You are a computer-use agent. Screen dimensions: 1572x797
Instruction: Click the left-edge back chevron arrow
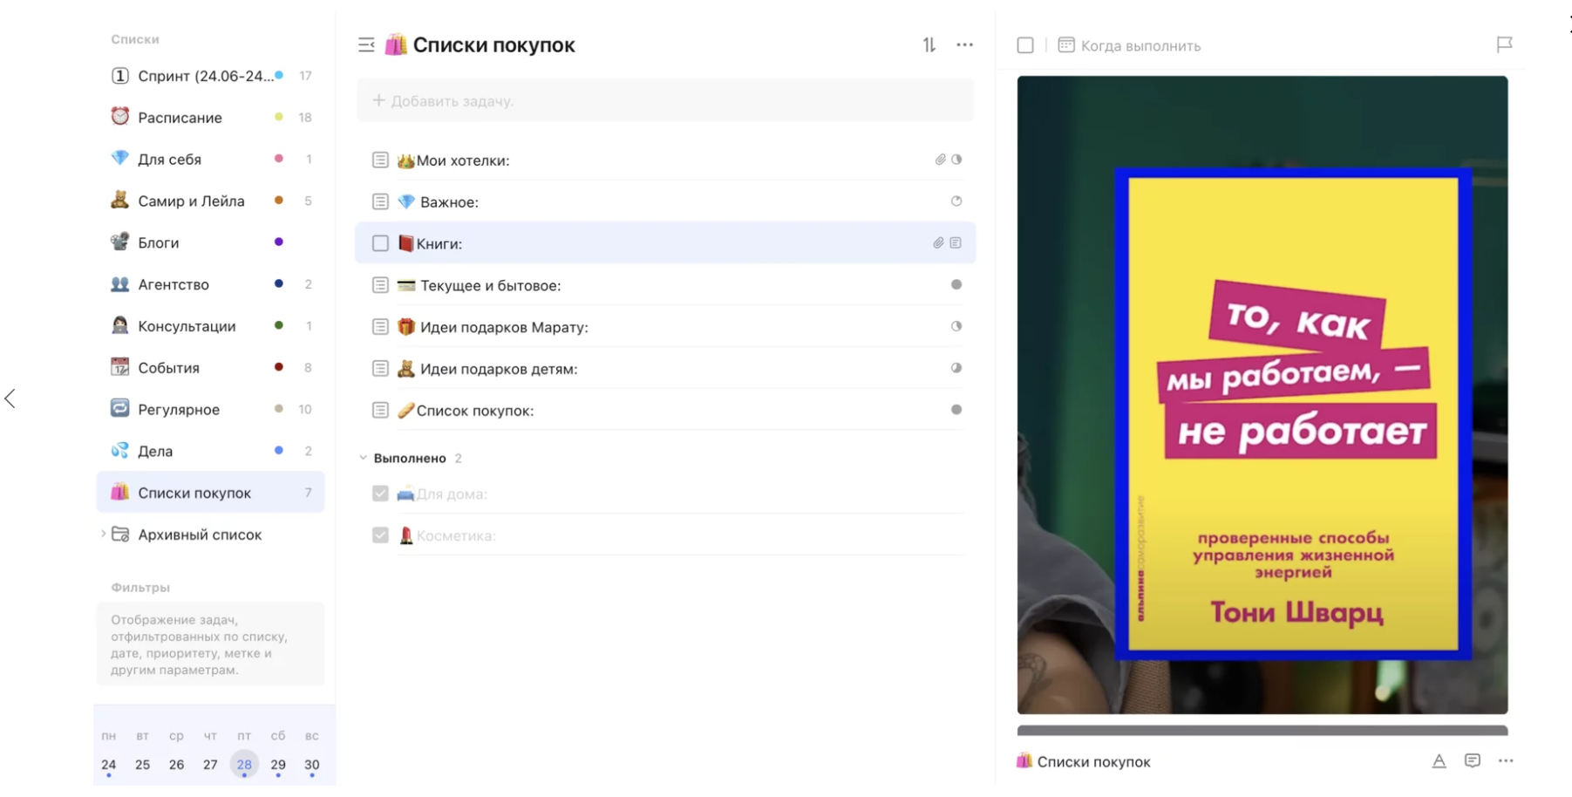coord(10,398)
